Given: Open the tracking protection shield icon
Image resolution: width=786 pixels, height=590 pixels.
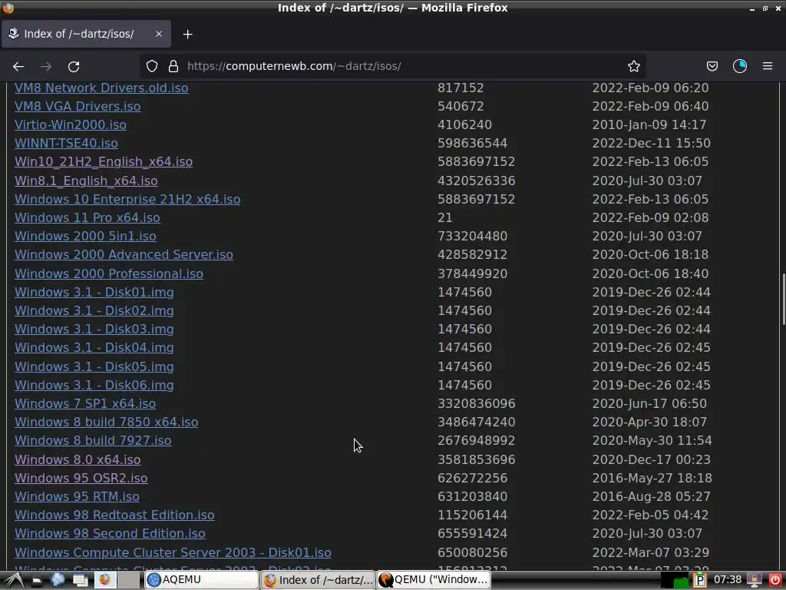Looking at the screenshot, I should pyautogui.click(x=152, y=66).
